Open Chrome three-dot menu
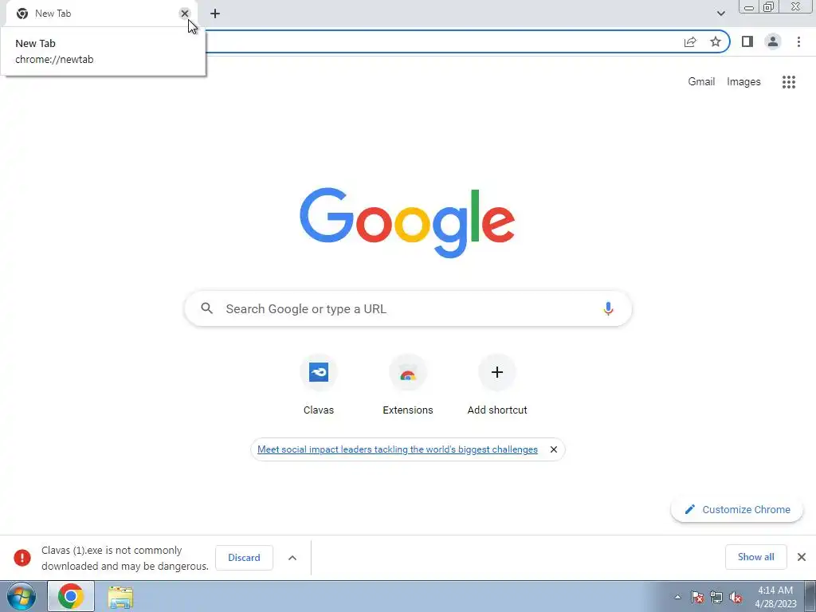The image size is (816, 612). point(798,41)
